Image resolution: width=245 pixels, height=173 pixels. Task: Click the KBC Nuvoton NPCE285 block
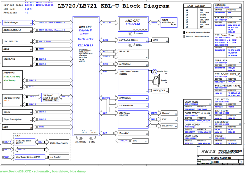click(133, 119)
